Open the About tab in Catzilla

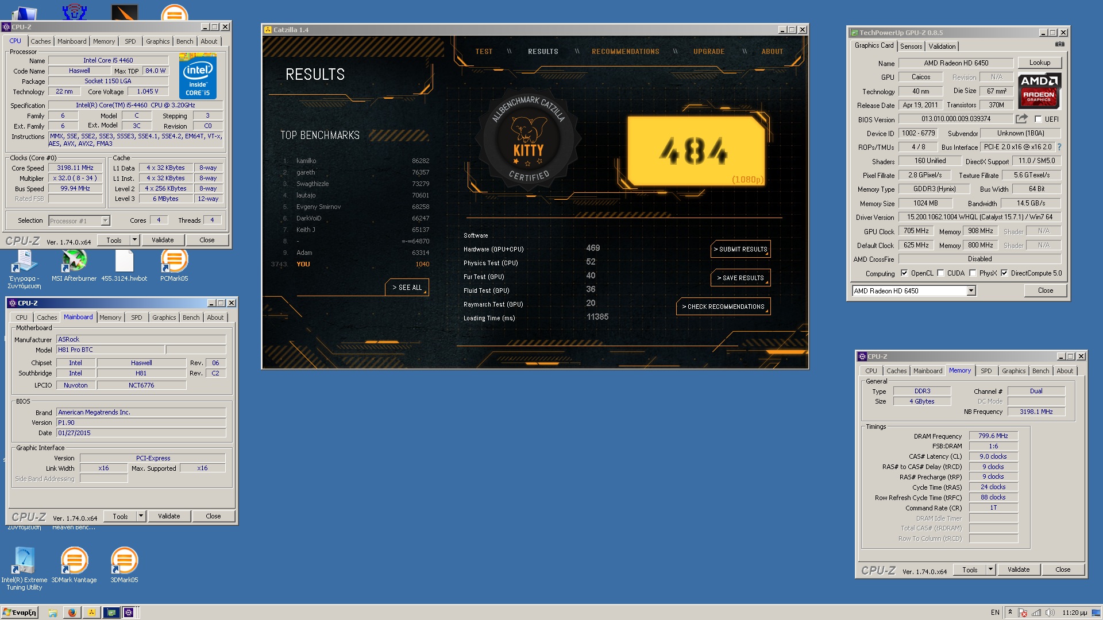pyautogui.click(x=772, y=52)
